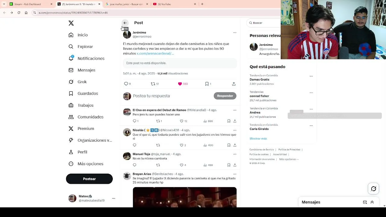Viewport: 386px width, 217px height.
Task: Reply to Nicolás's comment
Action: [134, 145]
